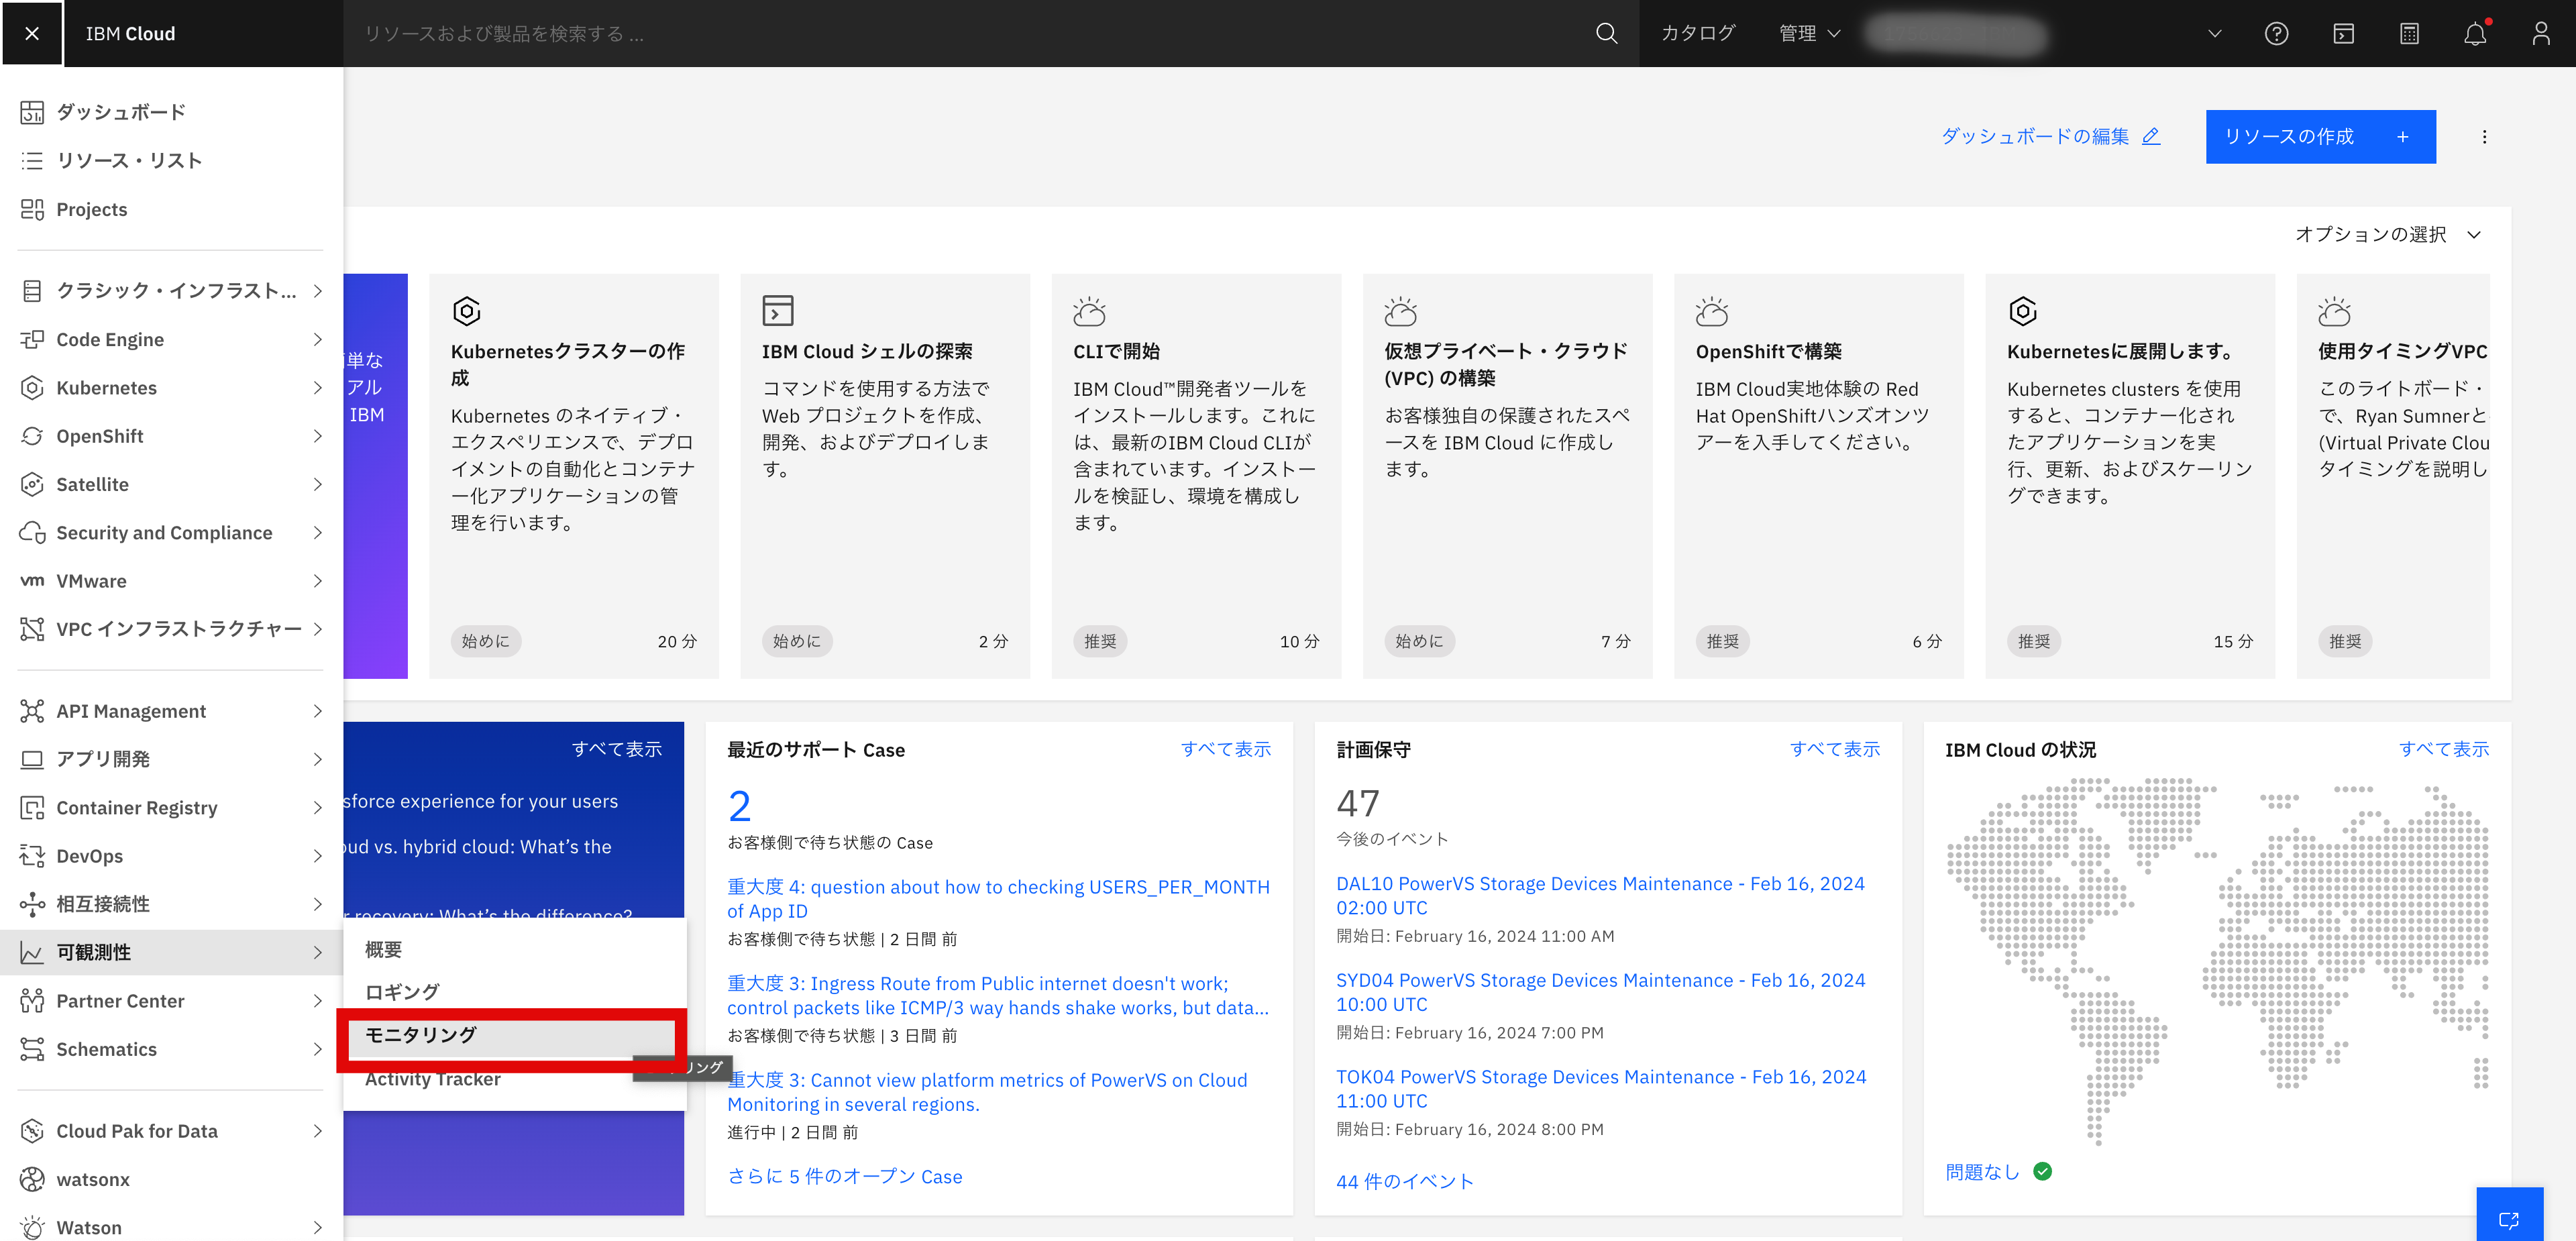The width and height of the screenshot is (2576, 1241).
Task: Select the Code Engine sidebar icon
Action: [x=33, y=339]
